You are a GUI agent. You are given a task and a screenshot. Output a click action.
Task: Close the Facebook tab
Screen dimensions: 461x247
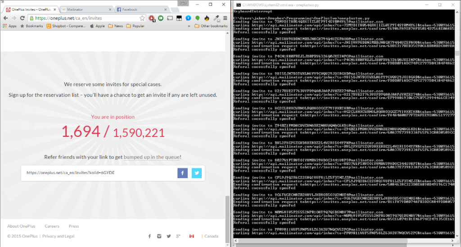point(165,9)
